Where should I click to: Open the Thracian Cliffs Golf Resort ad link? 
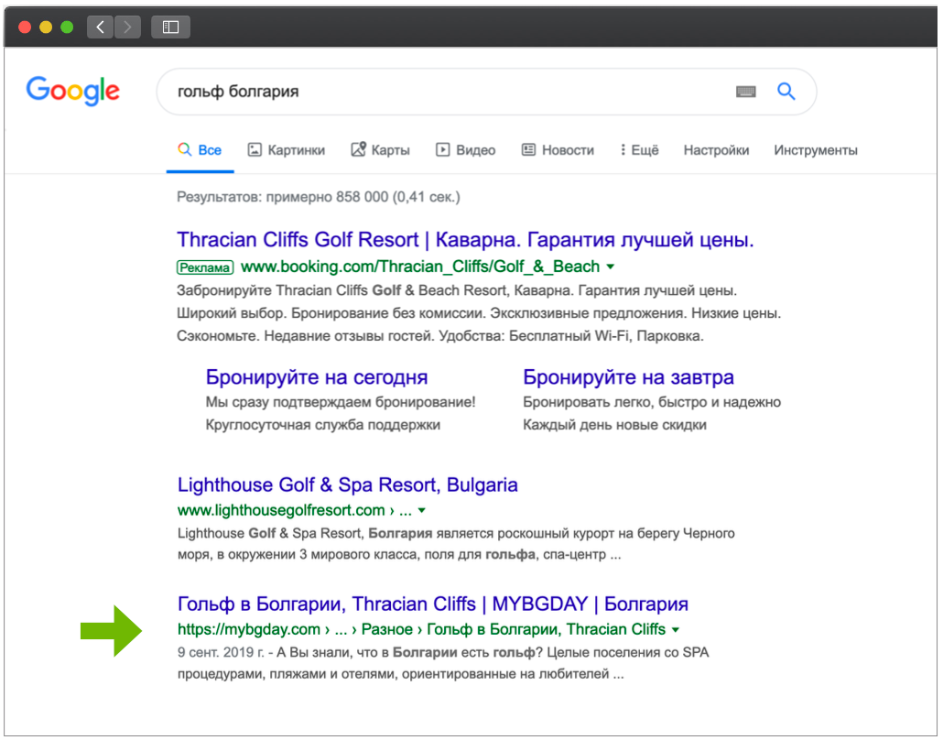(465, 241)
